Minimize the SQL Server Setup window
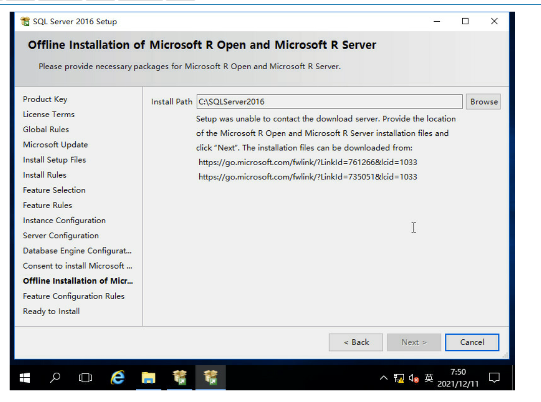 click(437, 21)
